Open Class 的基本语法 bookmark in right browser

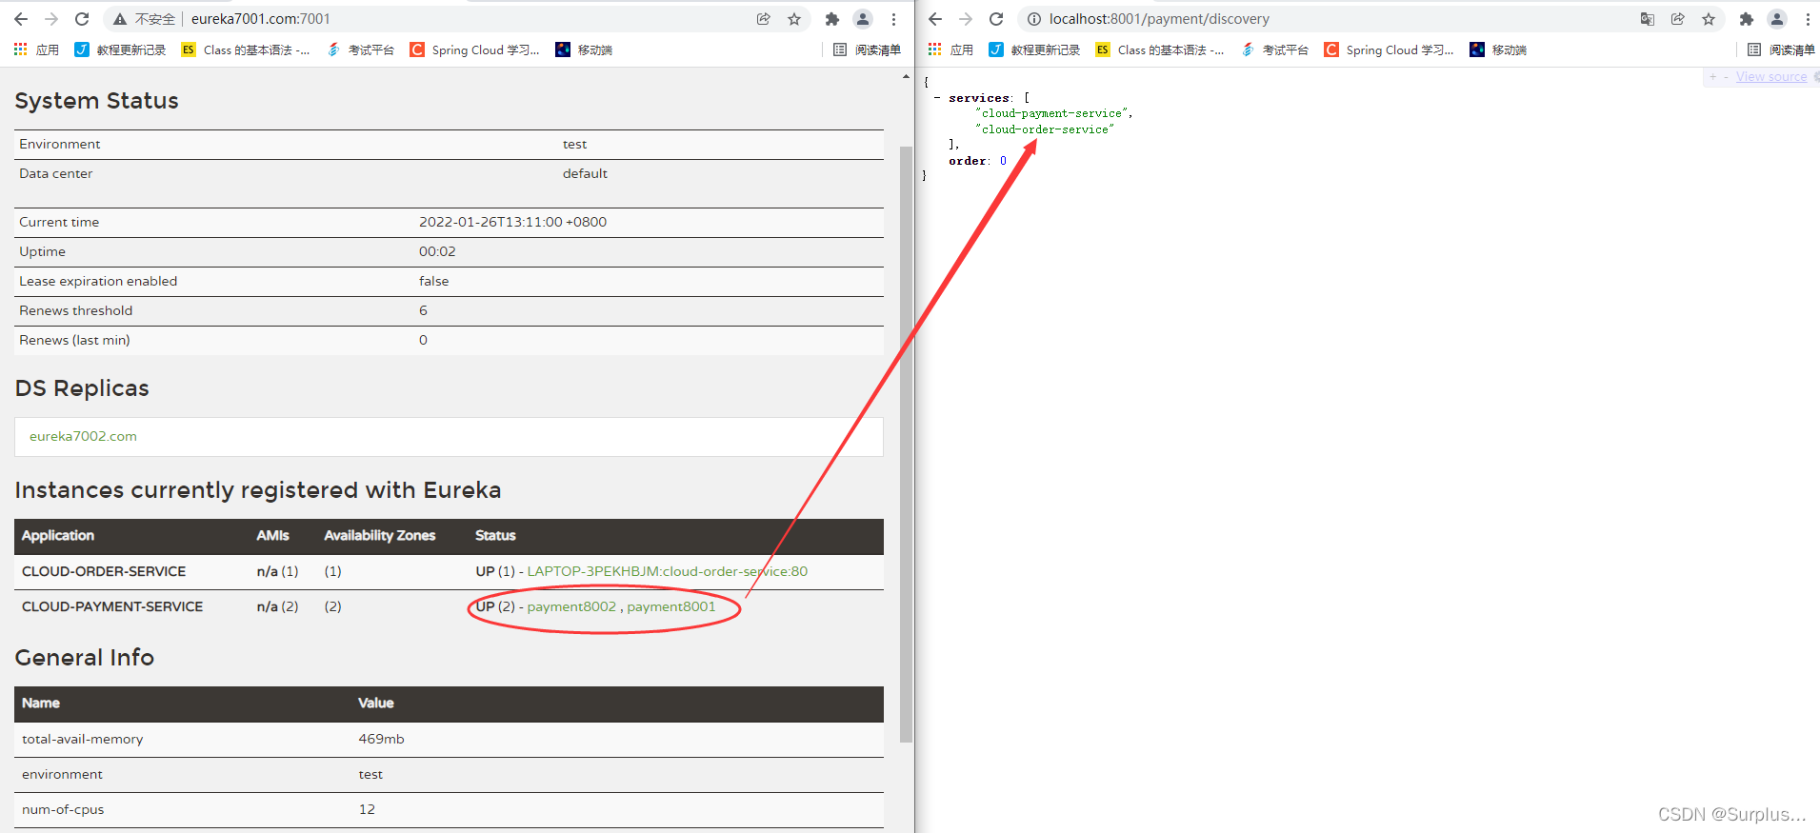[1159, 50]
